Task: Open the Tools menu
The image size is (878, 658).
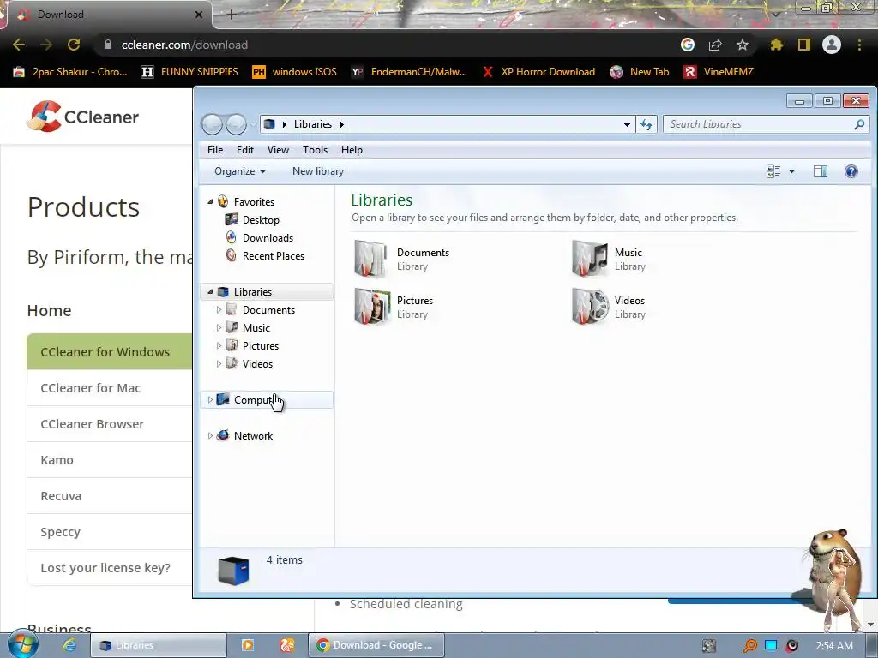Action: tap(315, 149)
